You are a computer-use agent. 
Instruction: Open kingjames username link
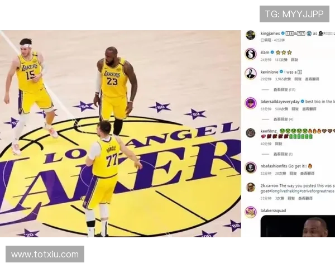pyautogui.click(x=269, y=33)
